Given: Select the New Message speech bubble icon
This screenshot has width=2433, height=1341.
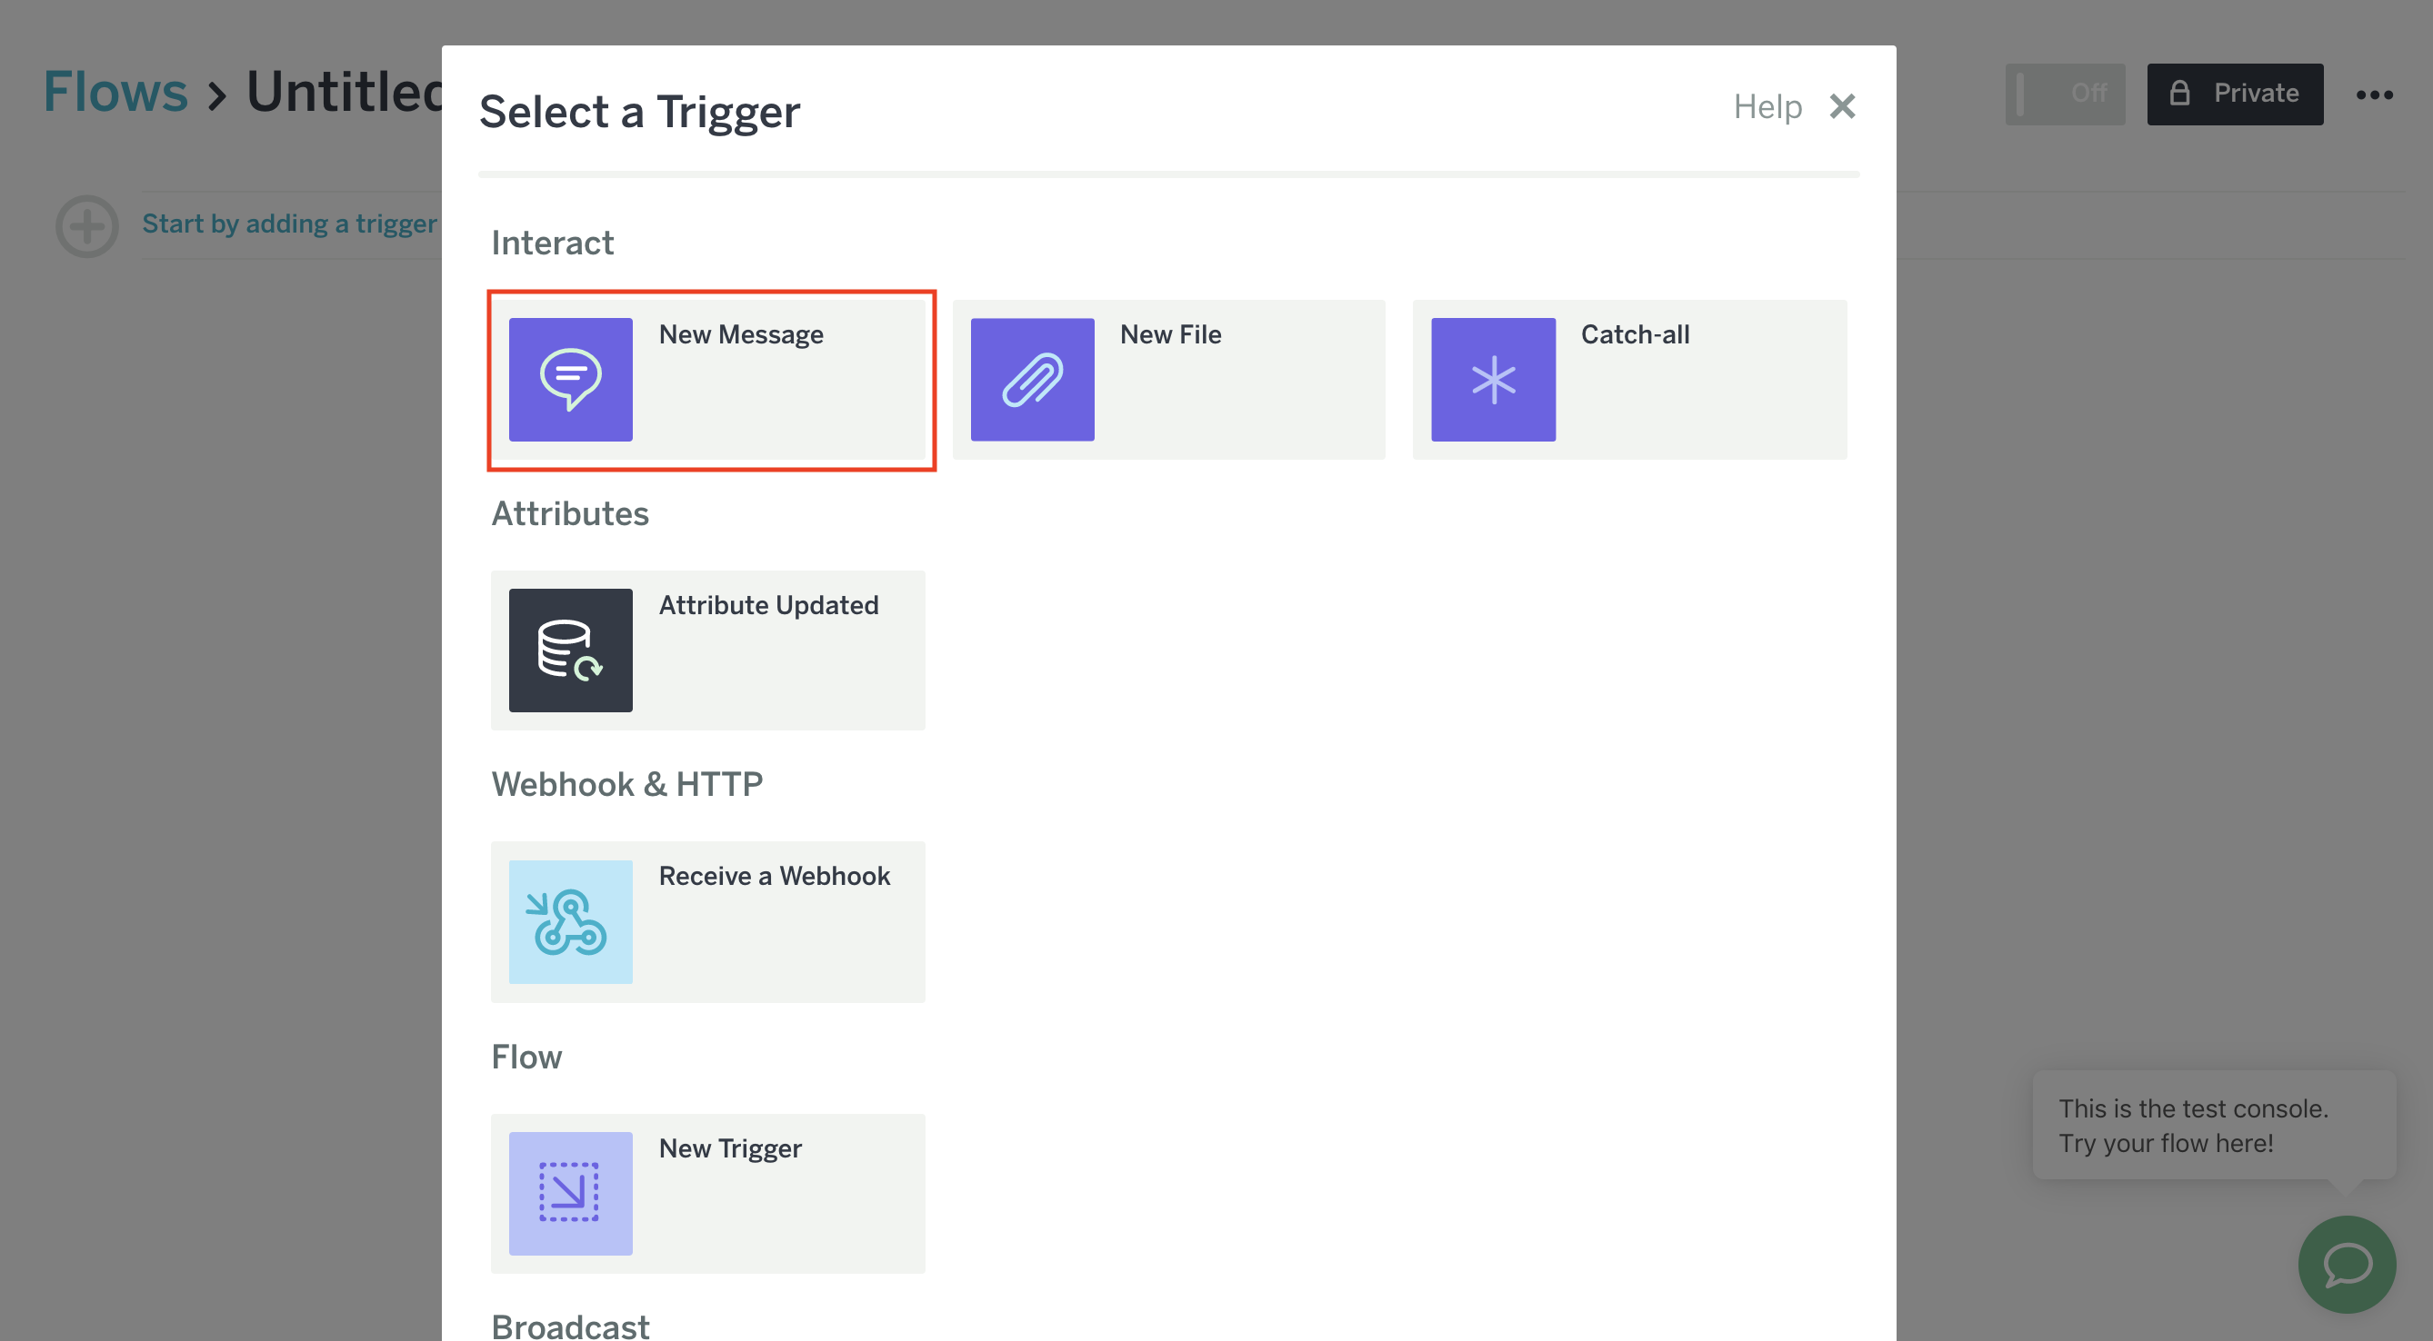Looking at the screenshot, I should (x=570, y=380).
